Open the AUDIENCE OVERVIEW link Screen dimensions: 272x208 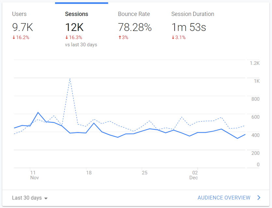pyautogui.click(x=224, y=198)
